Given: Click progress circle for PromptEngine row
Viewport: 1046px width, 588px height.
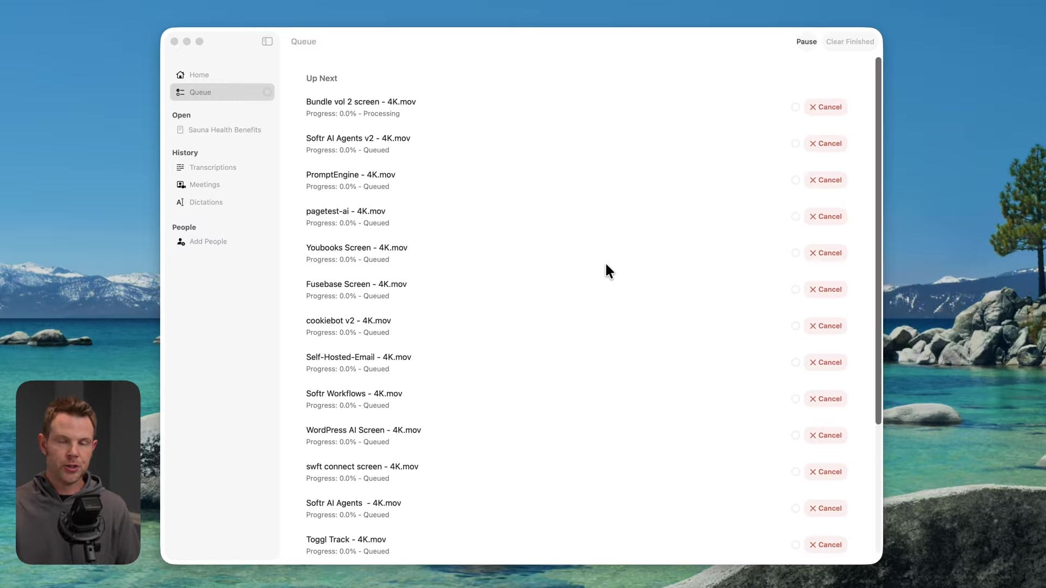Looking at the screenshot, I should pos(795,180).
